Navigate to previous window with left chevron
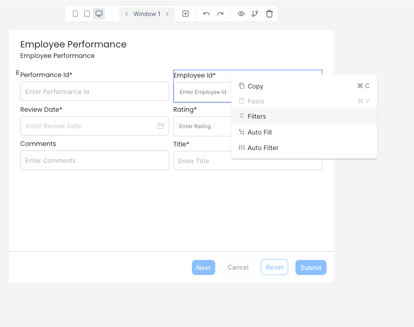 click(x=126, y=14)
